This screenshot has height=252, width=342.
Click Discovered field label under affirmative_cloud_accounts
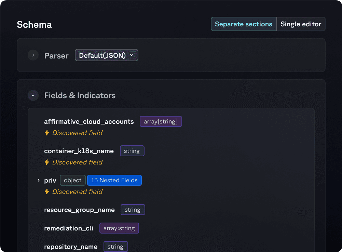(78, 133)
